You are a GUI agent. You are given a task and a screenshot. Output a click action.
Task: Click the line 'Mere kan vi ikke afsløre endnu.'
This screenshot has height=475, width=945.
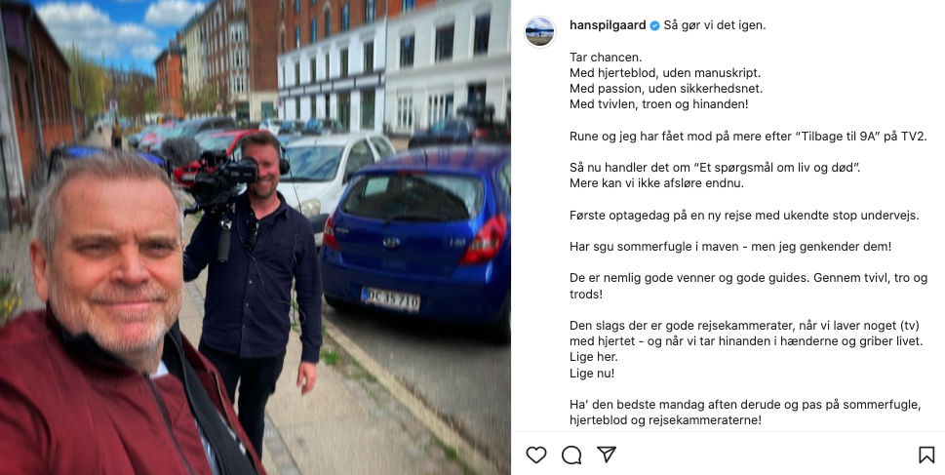(657, 183)
